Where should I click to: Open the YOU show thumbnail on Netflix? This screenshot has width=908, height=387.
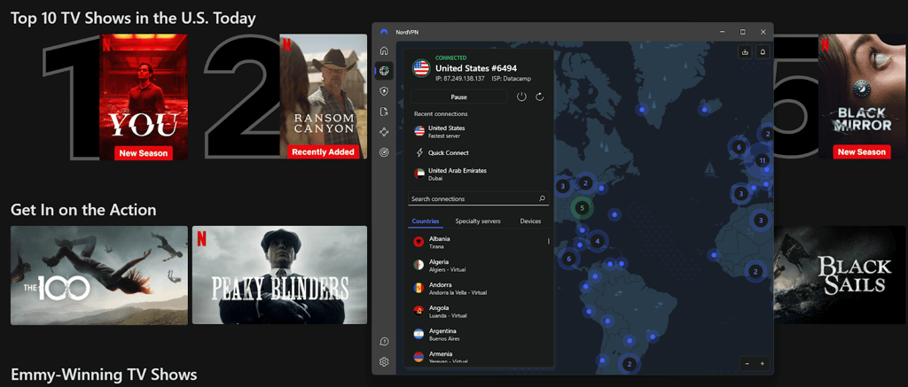pyautogui.click(x=143, y=97)
